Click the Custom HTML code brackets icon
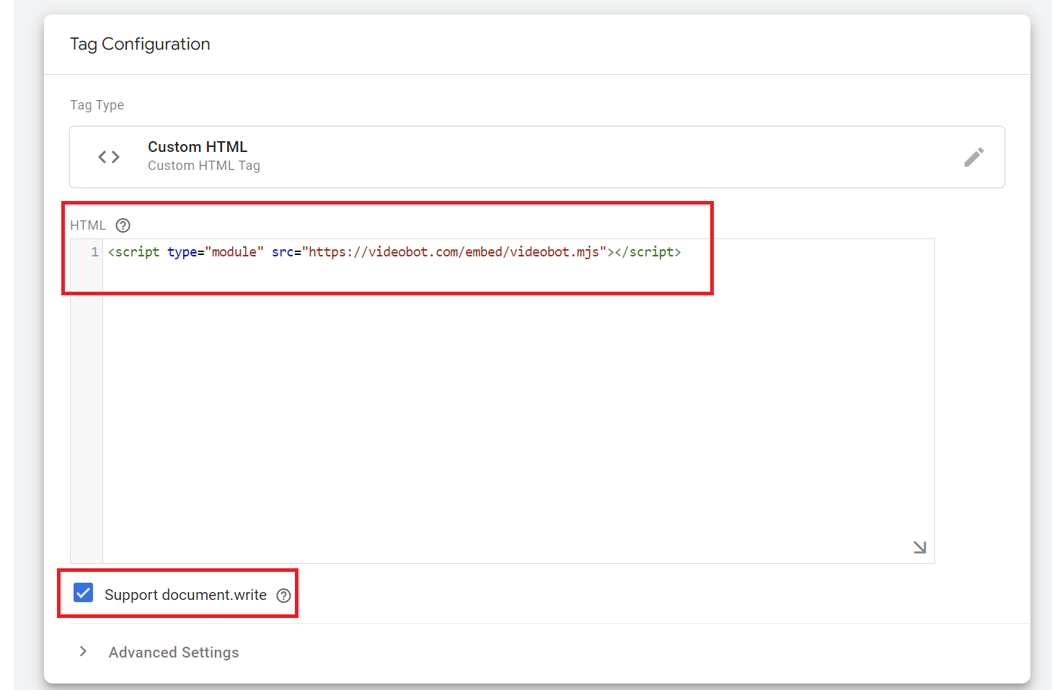The image size is (1052, 690). coord(109,157)
